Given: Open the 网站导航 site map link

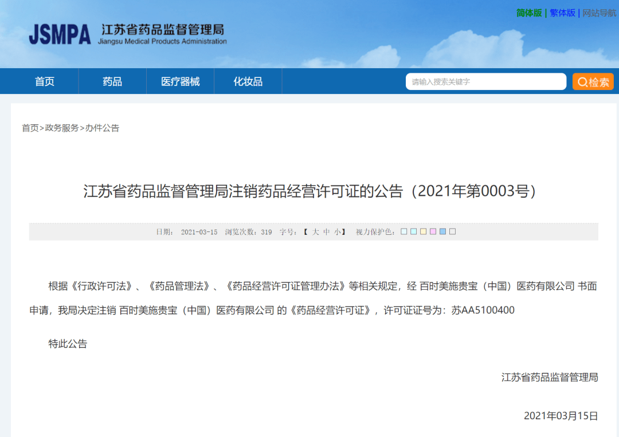Looking at the screenshot, I should click(x=600, y=13).
